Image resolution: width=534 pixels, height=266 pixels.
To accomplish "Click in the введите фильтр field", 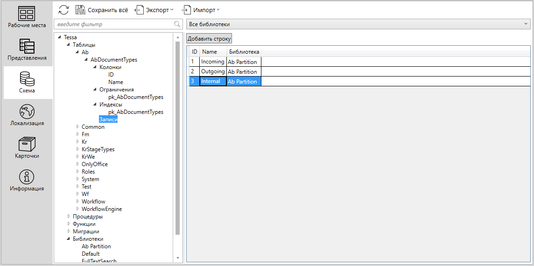I will point(112,24).
